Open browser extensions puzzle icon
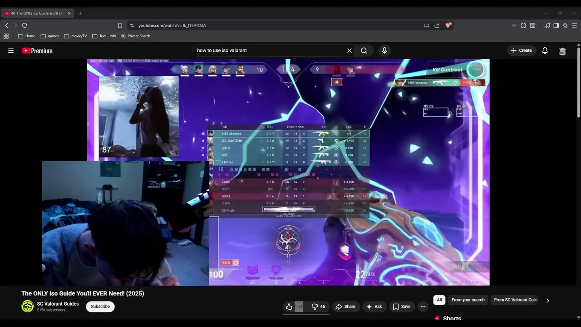This screenshot has width=581, height=327. tap(523, 25)
